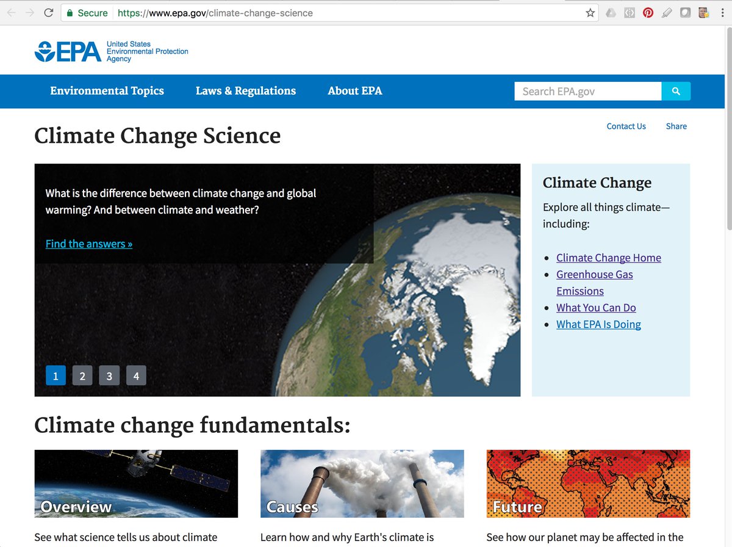732x547 pixels.
Task: Switch to carousel slide 3
Action: (x=109, y=375)
